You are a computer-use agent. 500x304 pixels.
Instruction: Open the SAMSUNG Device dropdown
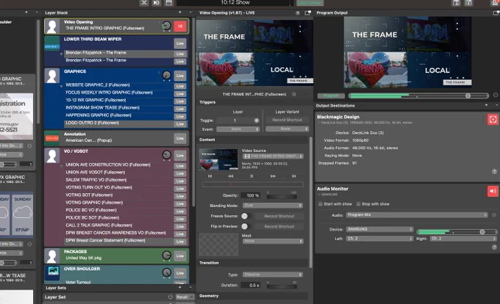(379, 229)
